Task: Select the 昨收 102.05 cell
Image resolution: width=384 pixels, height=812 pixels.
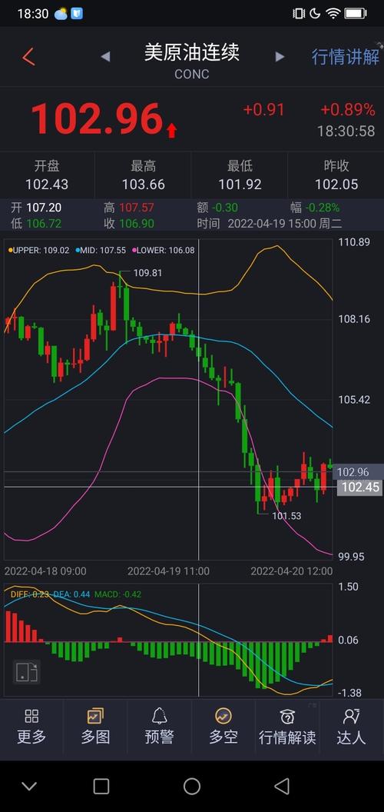Action: tap(336, 175)
